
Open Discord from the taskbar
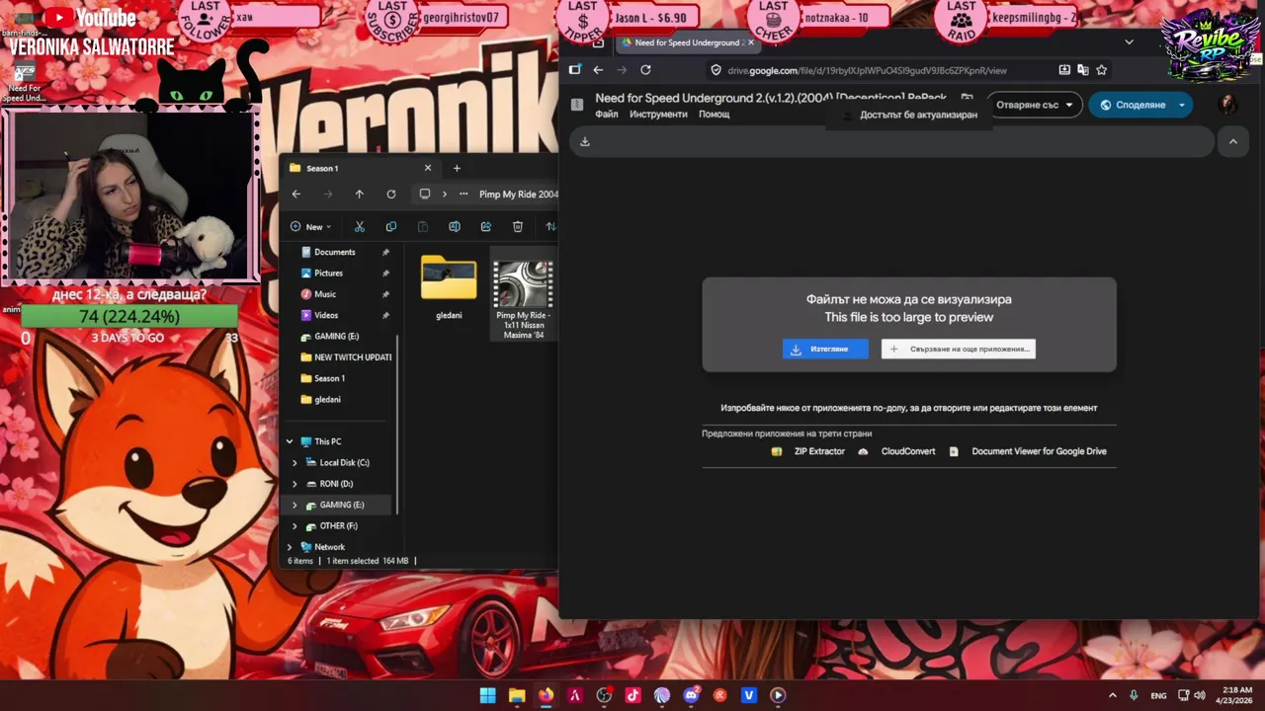click(692, 695)
